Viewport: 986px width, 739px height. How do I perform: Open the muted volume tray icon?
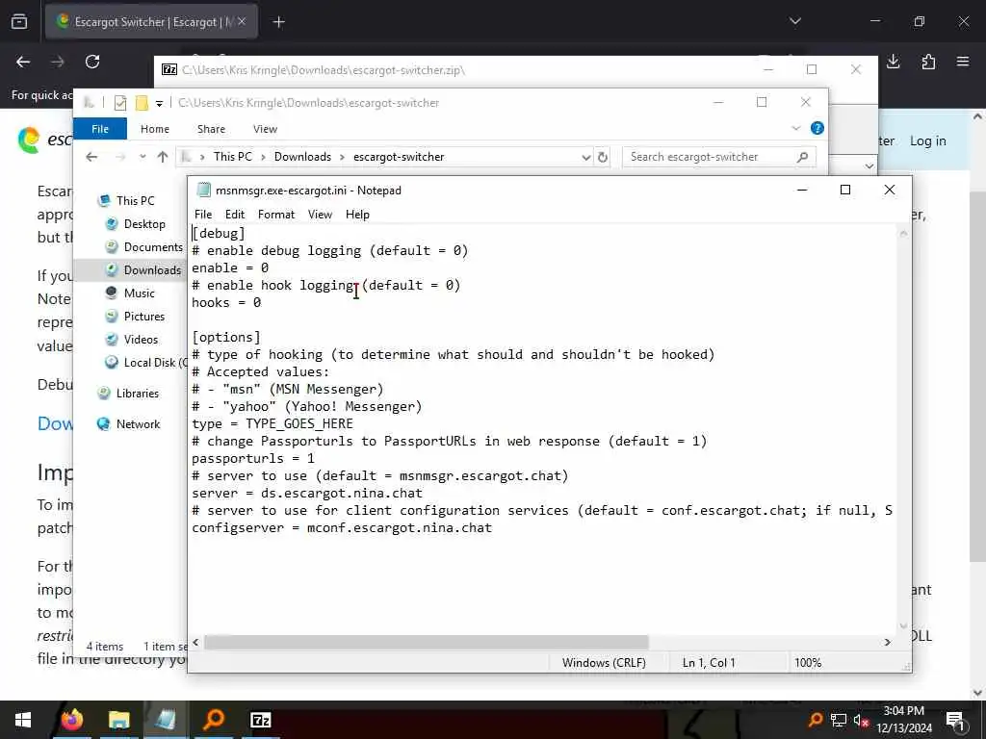tap(862, 720)
